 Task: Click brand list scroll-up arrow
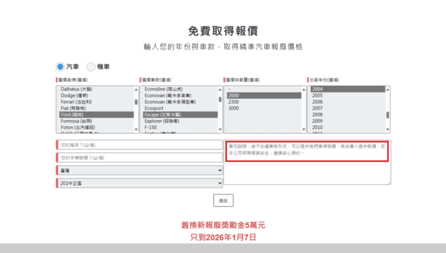tap(136, 90)
